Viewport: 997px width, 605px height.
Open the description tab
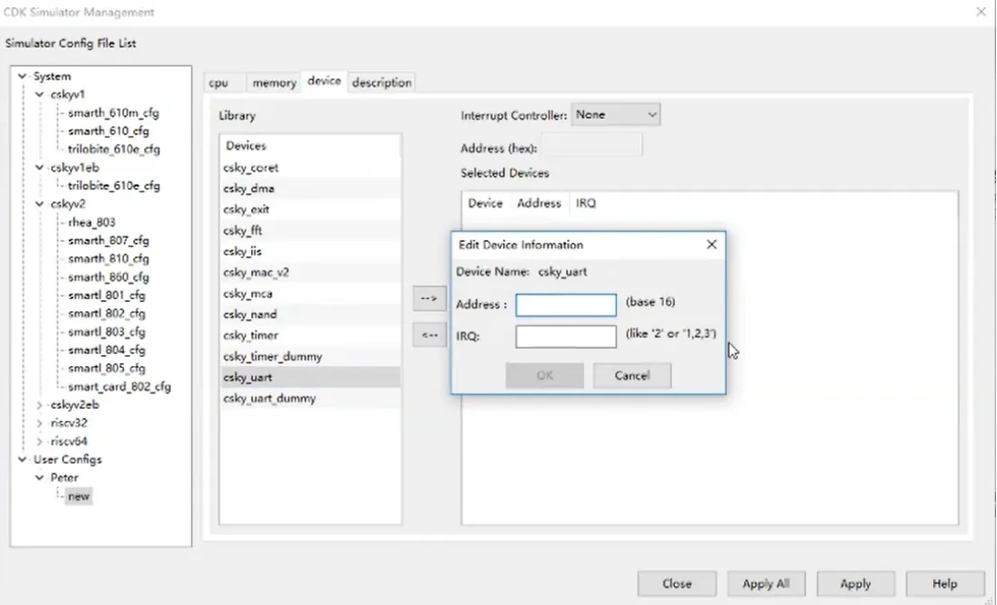pyautogui.click(x=382, y=83)
